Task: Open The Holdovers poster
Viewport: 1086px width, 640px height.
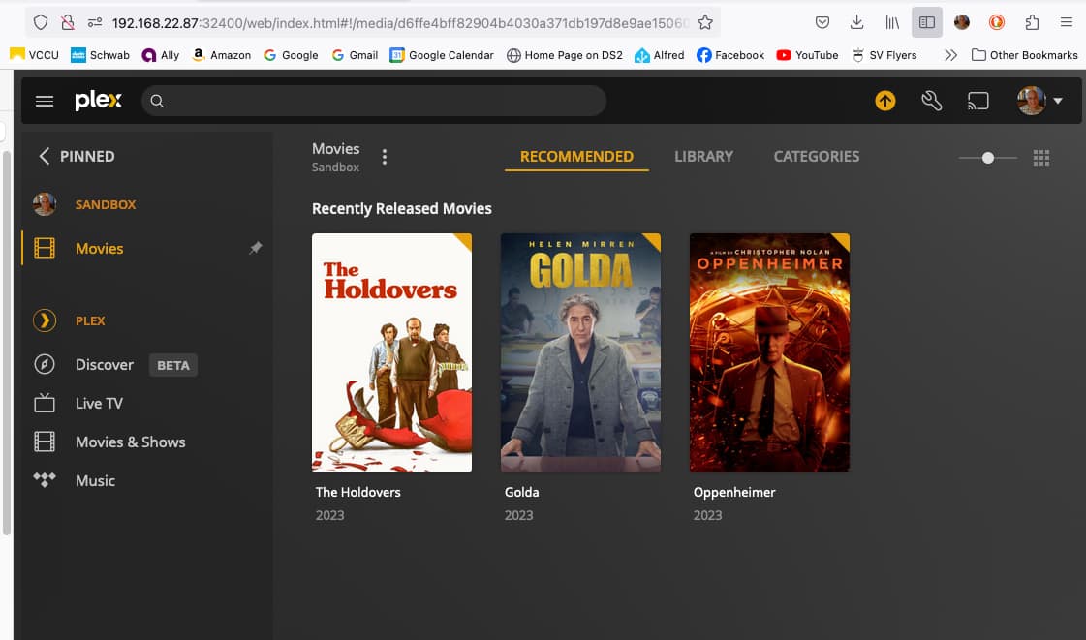Action: point(392,352)
